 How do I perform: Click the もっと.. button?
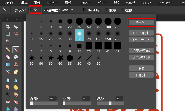point(141,23)
